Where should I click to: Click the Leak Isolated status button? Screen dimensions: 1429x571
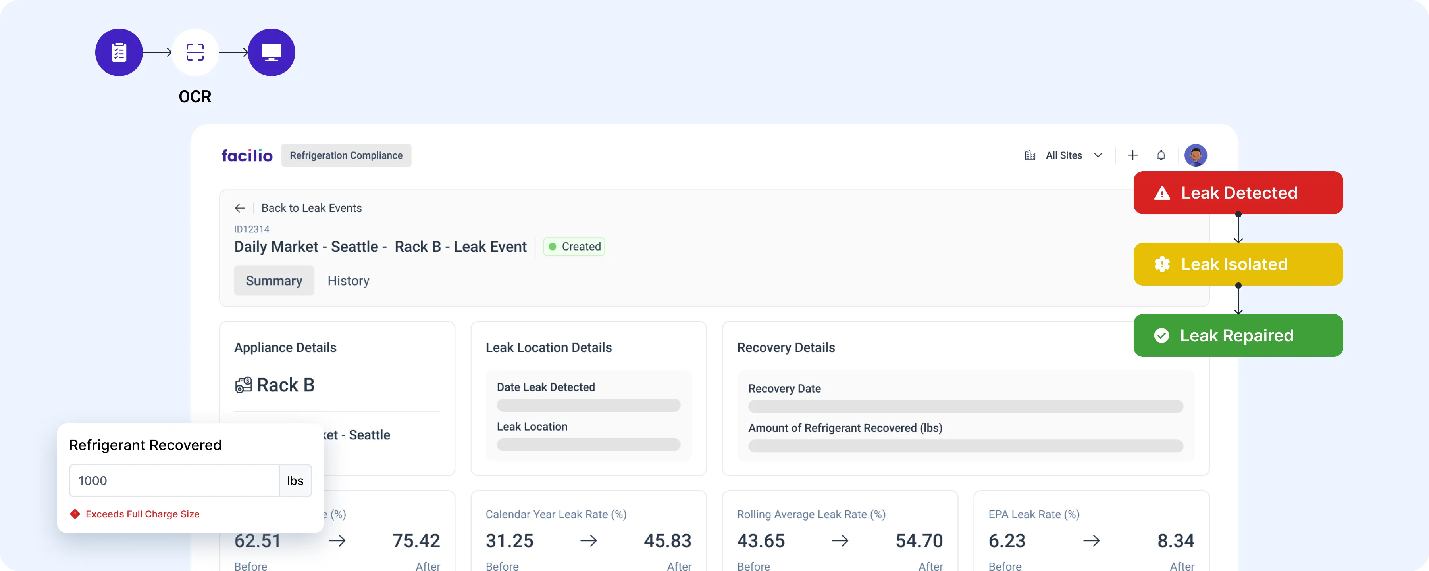pos(1238,264)
